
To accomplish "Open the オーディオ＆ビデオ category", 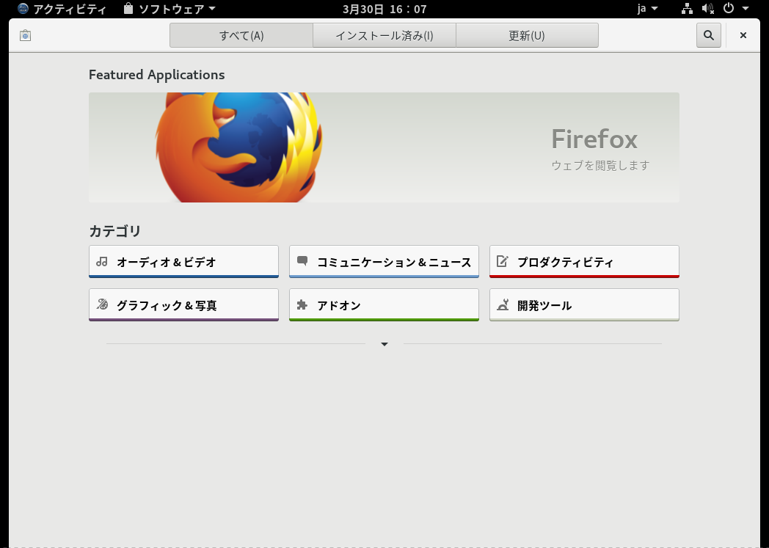I will coord(183,262).
